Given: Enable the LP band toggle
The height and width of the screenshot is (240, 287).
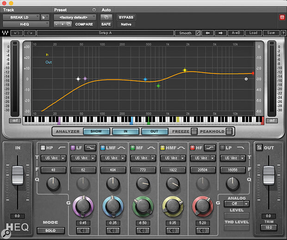Looking at the screenshot, I should point(222,148).
